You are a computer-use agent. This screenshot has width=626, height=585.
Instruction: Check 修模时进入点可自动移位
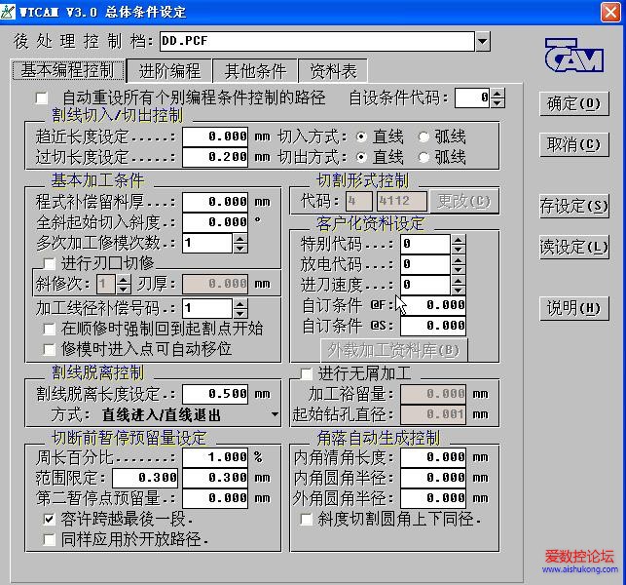[49, 349]
